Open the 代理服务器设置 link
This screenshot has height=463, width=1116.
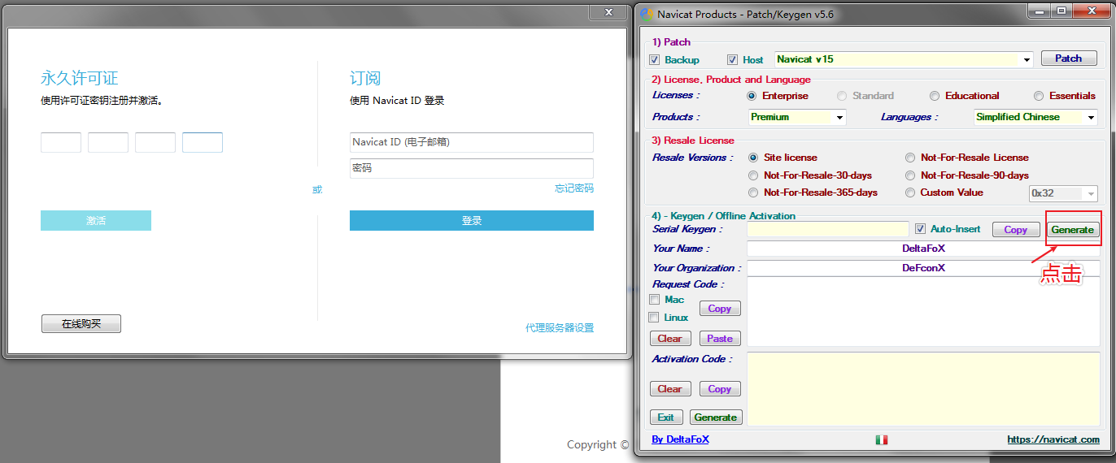(x=560, y=328)
